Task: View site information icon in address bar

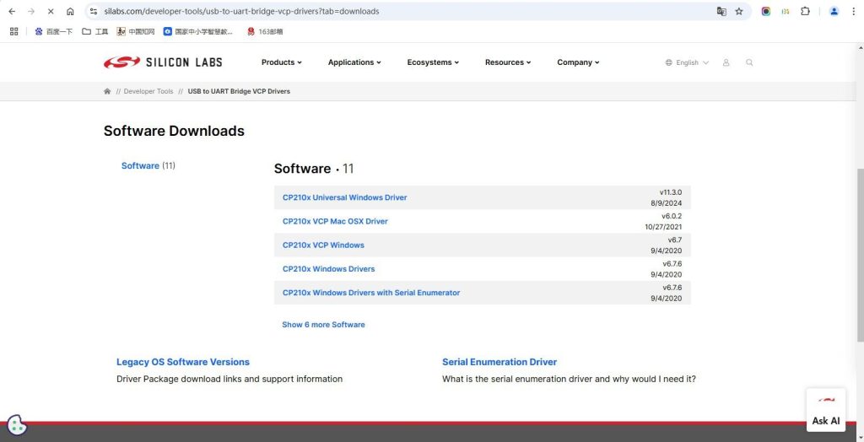Action: (94, 11)
